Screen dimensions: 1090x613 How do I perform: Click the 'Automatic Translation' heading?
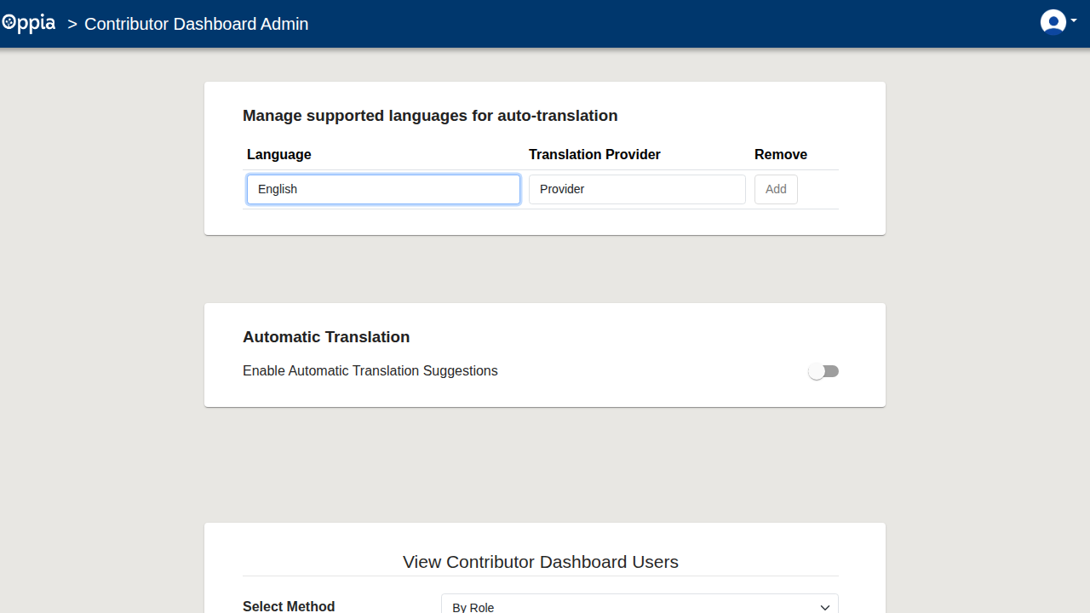click(x=326, y=337)
